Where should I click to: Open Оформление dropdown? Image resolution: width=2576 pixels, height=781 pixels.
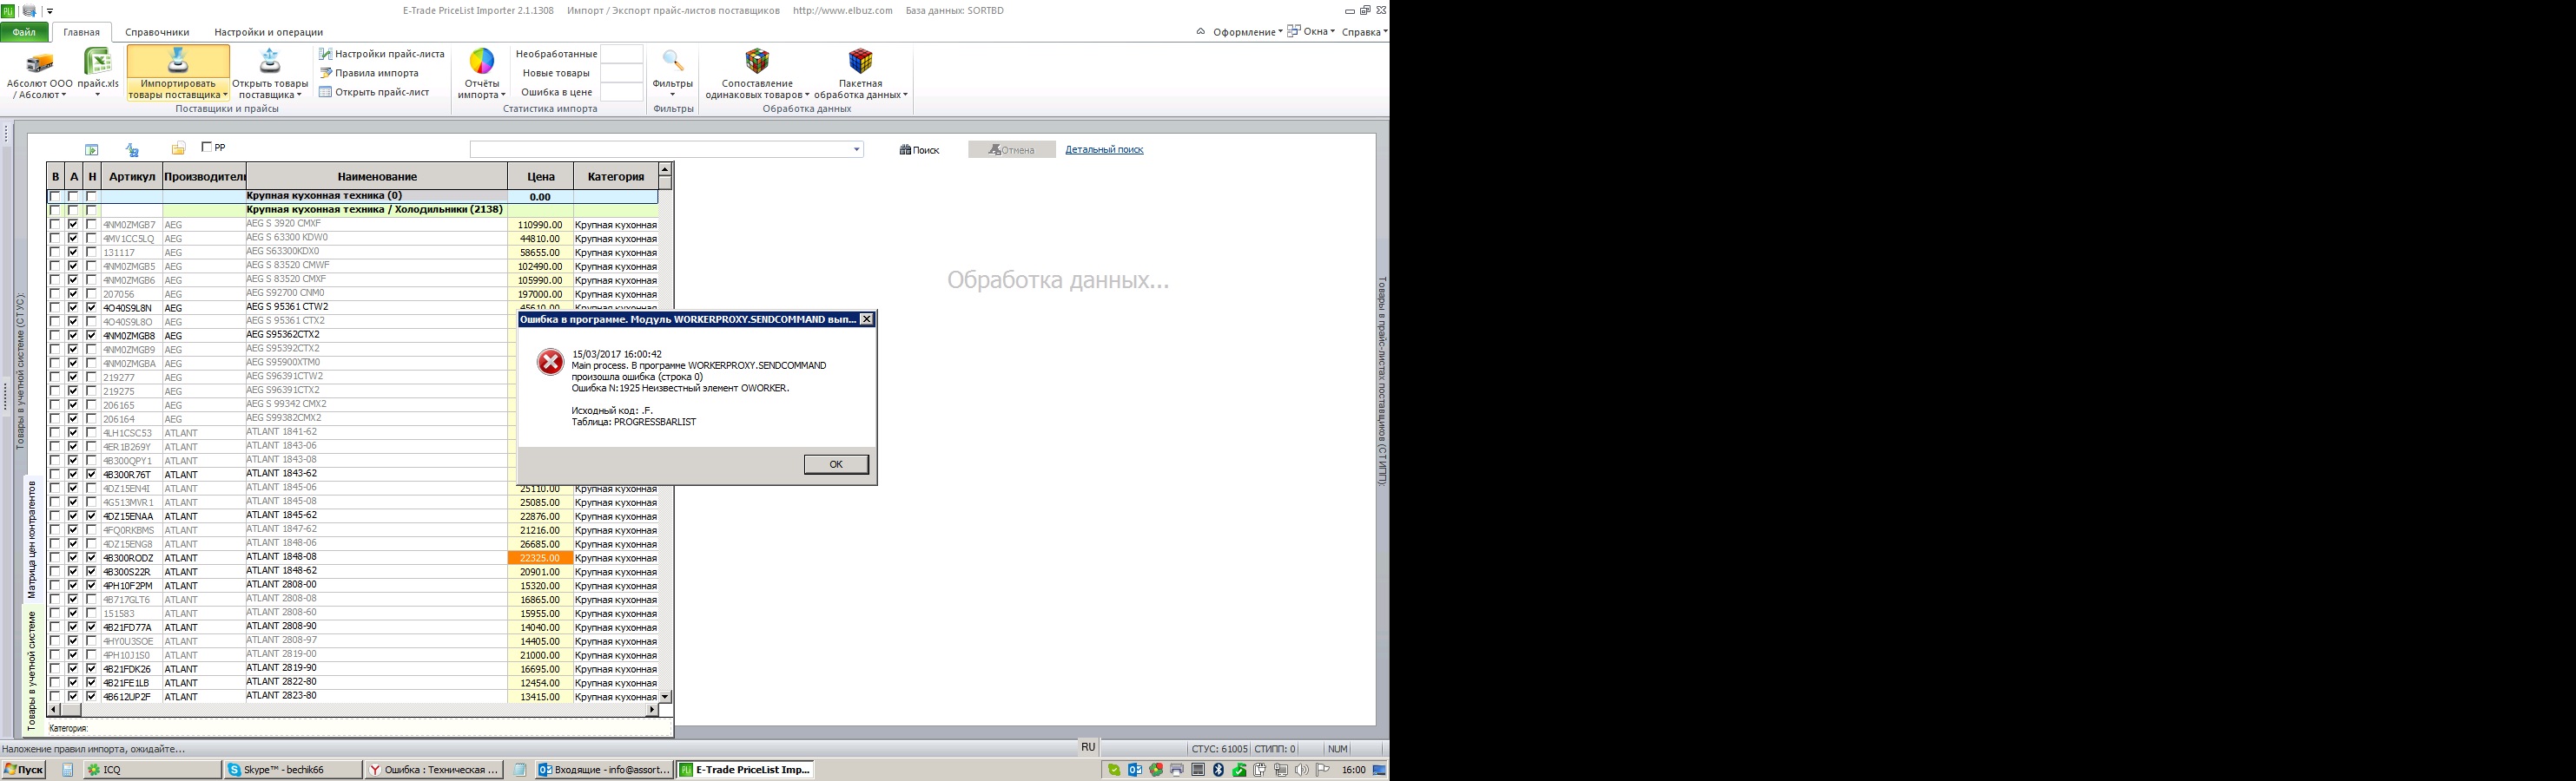tap(1247, 31)
